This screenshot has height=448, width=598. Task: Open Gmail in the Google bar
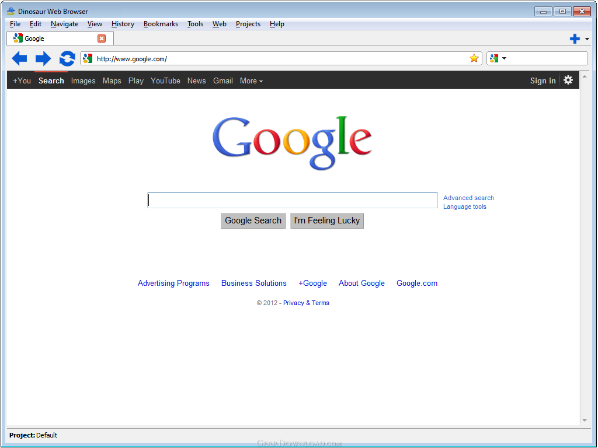tap(222, 80)
